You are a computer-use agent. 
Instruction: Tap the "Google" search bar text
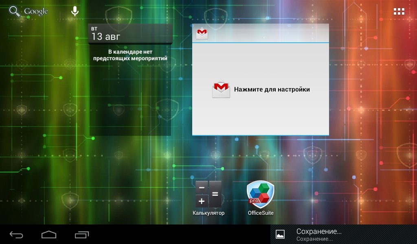tap(36, 11)
